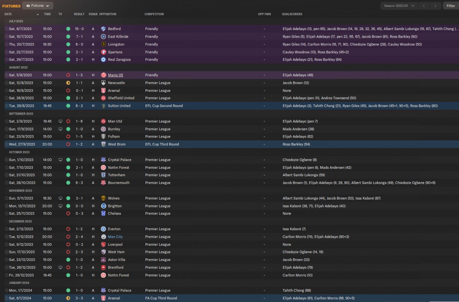Click the Chelsea club badge

103,214
